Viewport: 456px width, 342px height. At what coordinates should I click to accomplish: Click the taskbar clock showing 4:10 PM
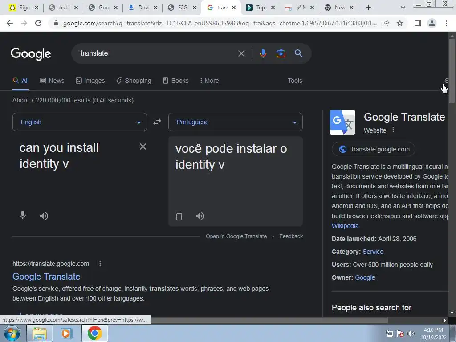tap(433, 334)
